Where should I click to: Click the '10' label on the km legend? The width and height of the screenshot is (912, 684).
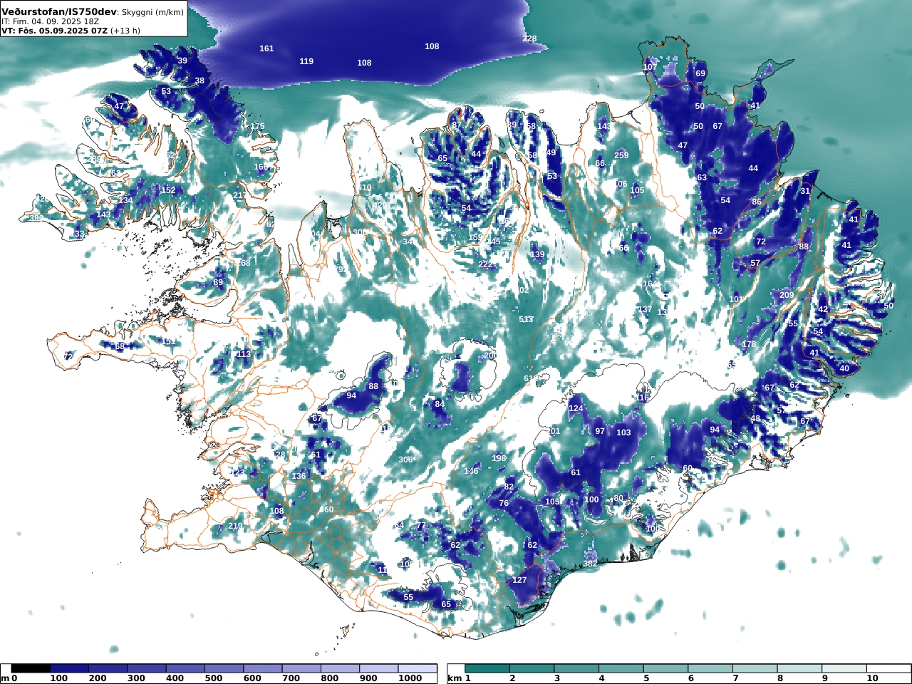[872, 678]
